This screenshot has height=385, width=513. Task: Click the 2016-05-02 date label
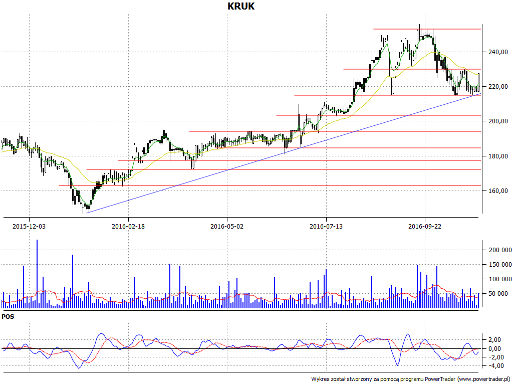pyautogui.click(x=227, y=226)
